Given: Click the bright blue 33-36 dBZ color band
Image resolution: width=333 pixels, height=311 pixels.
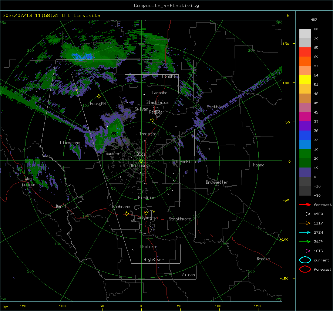Looking at the screenshot, I should pos(305,135).
